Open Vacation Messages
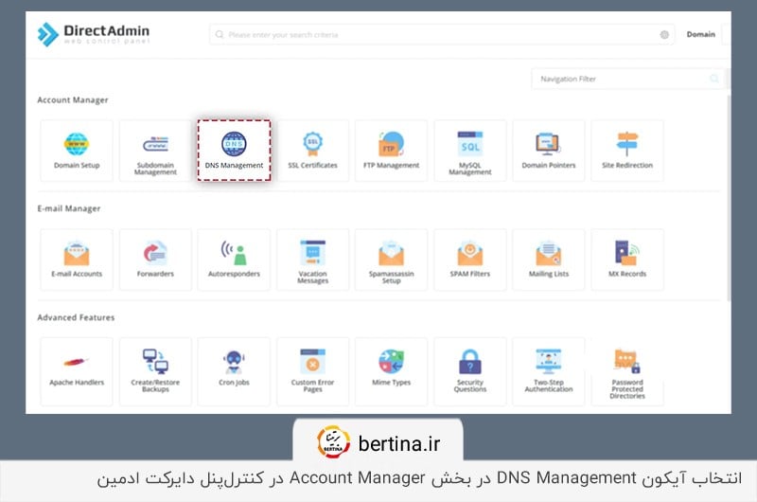This screenshot has height=502, width=757. tap(312, 260)
